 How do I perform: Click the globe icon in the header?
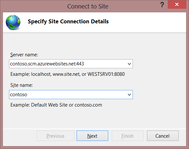coord(13,22)
